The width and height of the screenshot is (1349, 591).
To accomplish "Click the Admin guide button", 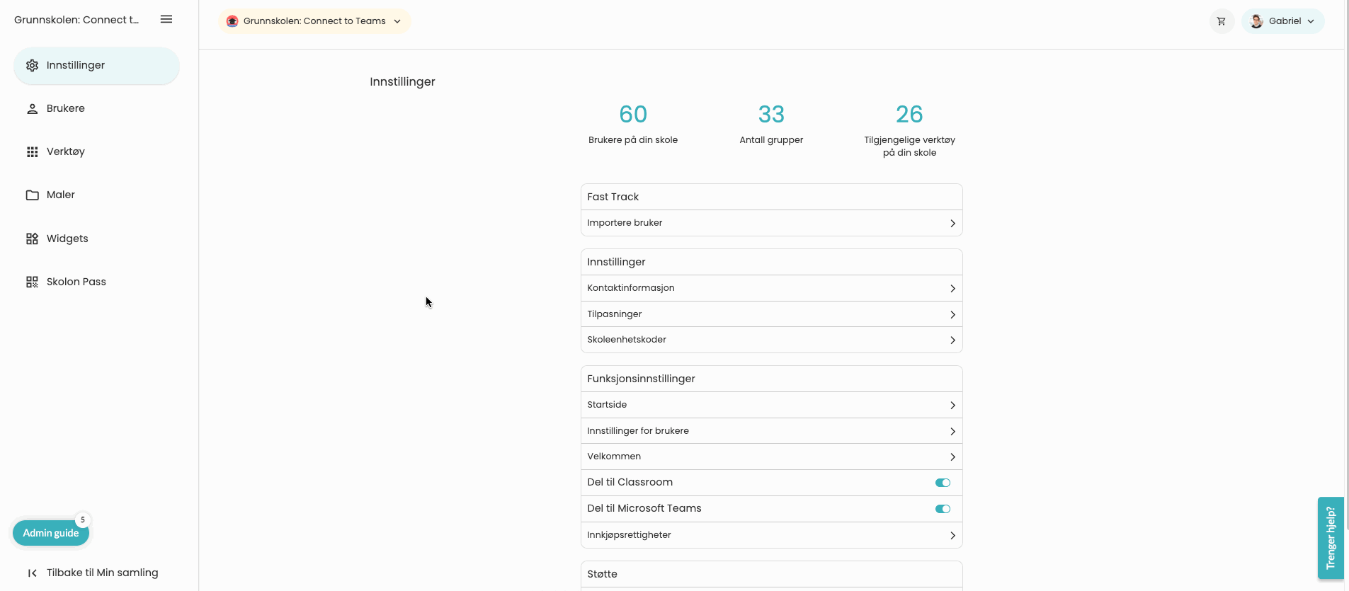I will [x=51, y=533].
